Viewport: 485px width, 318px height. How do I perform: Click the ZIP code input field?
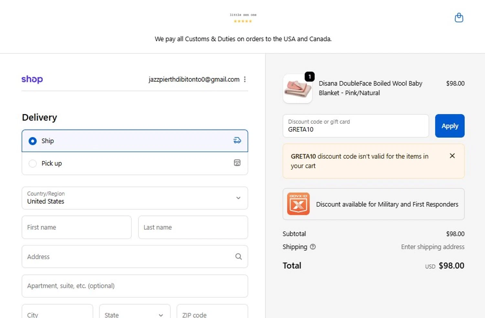click(x=212, y=311)
